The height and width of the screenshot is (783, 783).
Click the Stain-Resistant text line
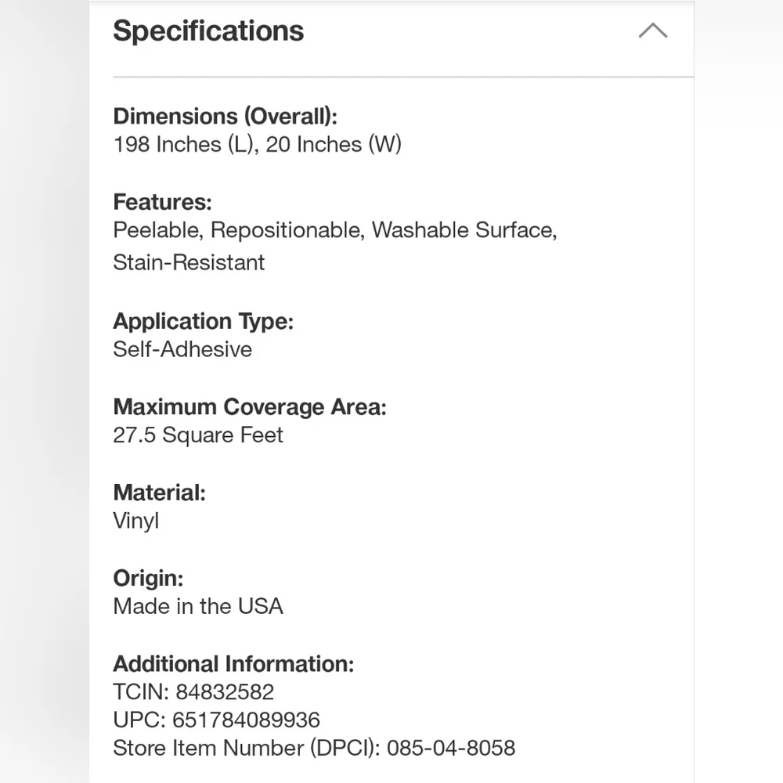click(189, 262)
